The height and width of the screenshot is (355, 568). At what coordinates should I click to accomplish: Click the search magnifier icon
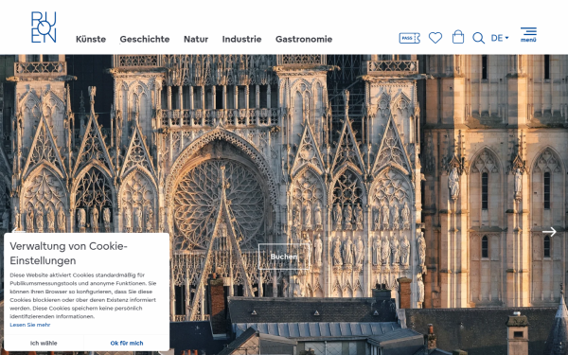(478, 38)
